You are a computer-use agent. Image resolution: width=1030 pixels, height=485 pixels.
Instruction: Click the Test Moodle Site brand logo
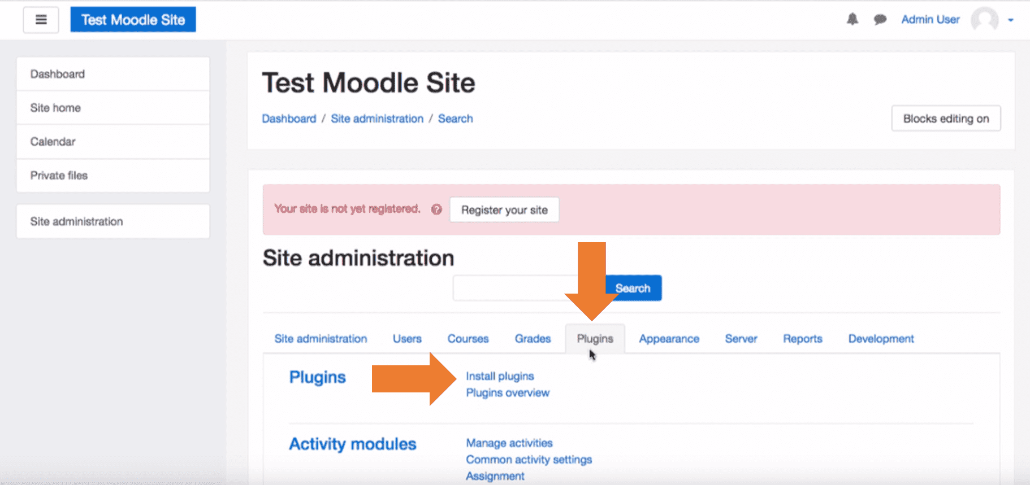tap(133, 20)
